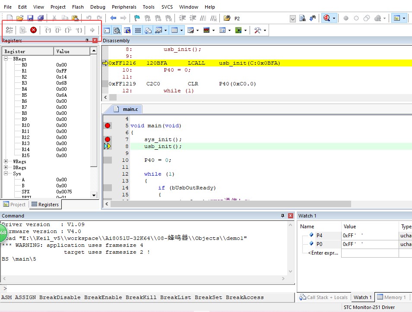Click the Disassembly scroll-left arrow
412x312 pixels.
(106, 97)
